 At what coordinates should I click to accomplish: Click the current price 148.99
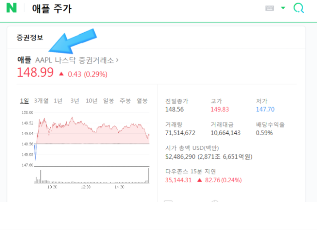(x=35, y=72)
